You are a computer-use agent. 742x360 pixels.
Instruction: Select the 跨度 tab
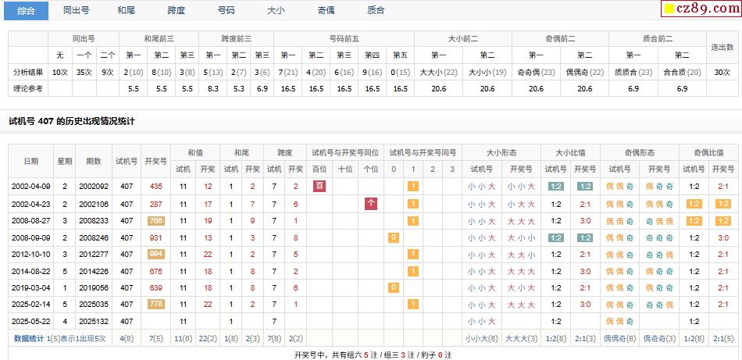176,10
